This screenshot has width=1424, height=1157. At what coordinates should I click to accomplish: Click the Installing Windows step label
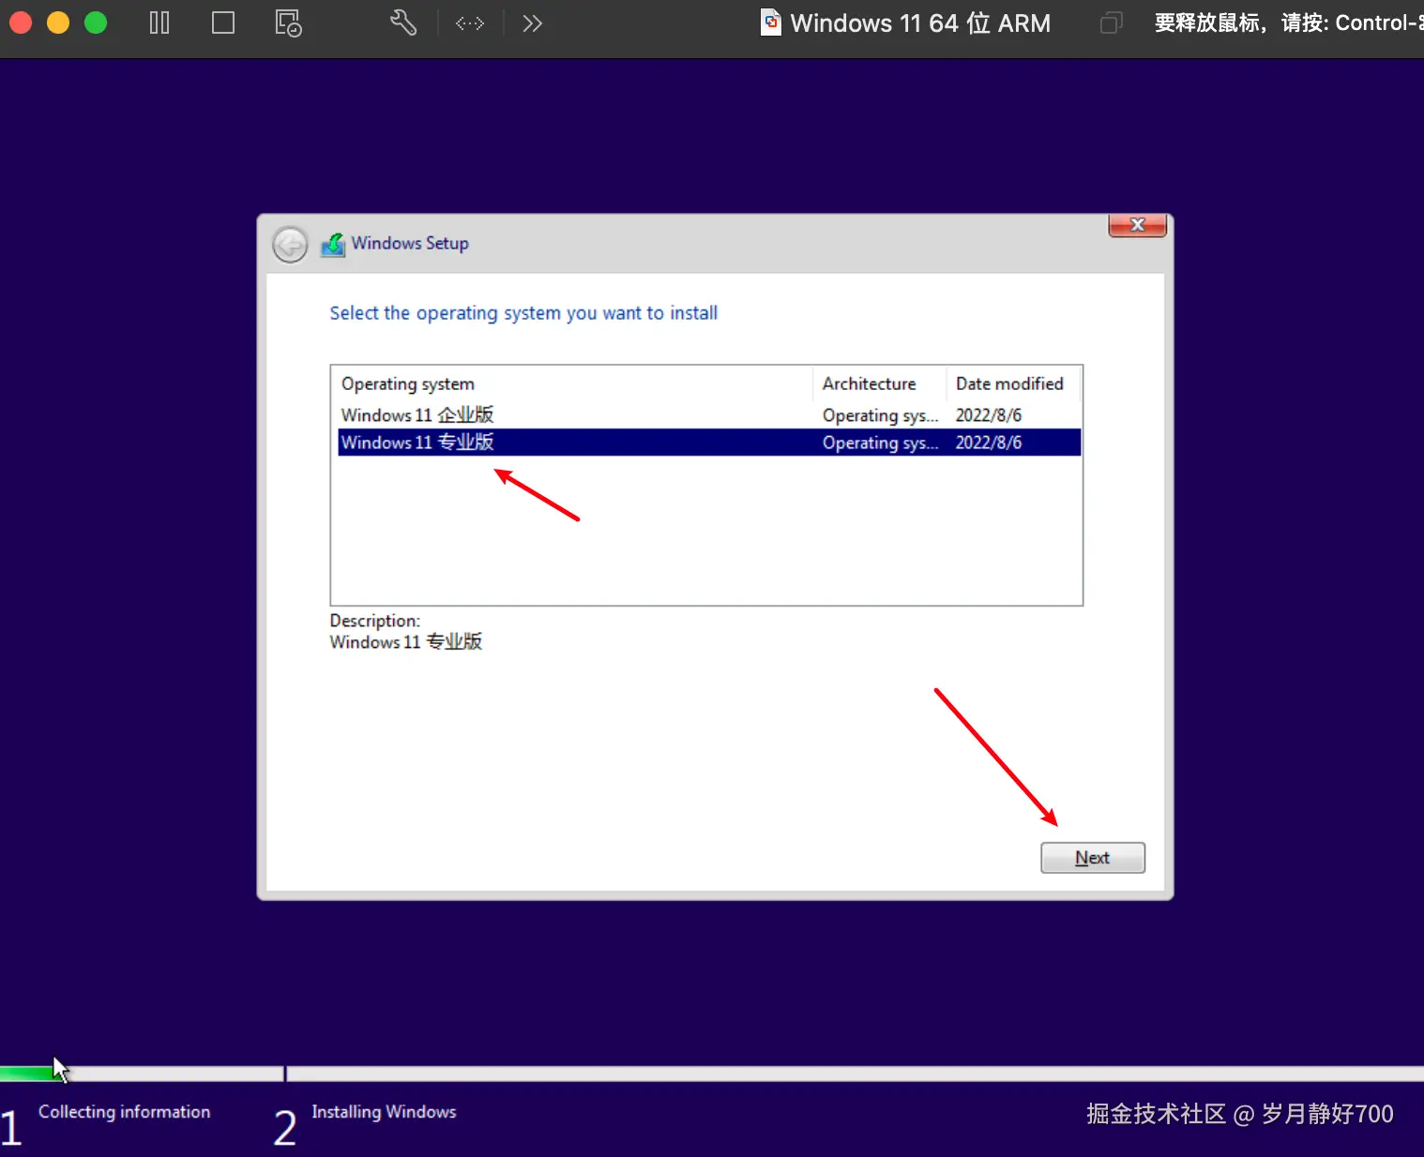click(x=384, y=1112)
